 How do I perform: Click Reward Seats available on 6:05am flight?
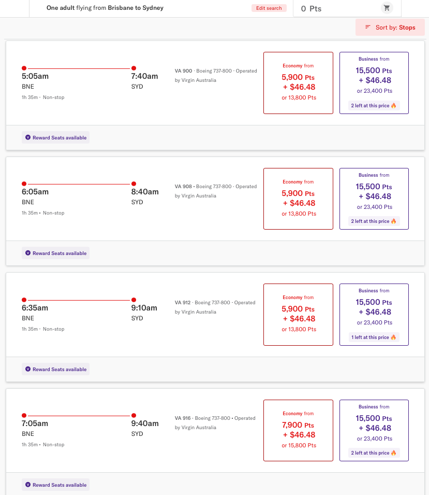[60, 253]
